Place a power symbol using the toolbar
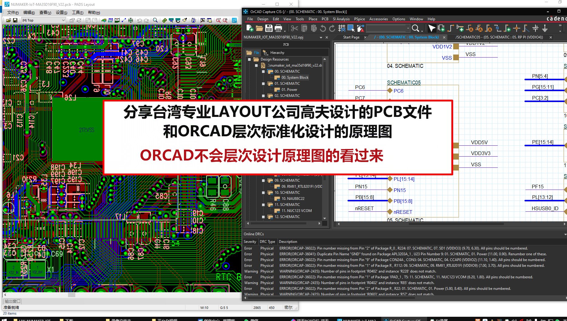Viewport: 567px width, 321px height. tap(536, 28)
